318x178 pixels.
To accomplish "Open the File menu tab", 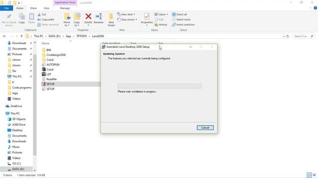I will (6, 8).
